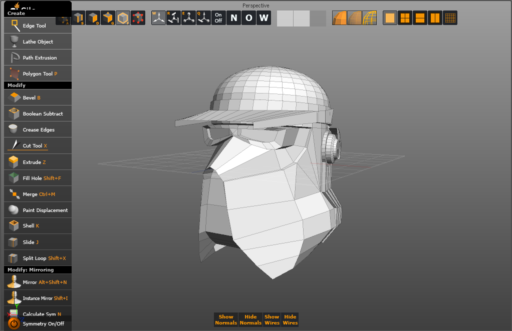Activate the Path Extrusion tool
This screenshot has height=331, width=512.
(x=38, y=57)
